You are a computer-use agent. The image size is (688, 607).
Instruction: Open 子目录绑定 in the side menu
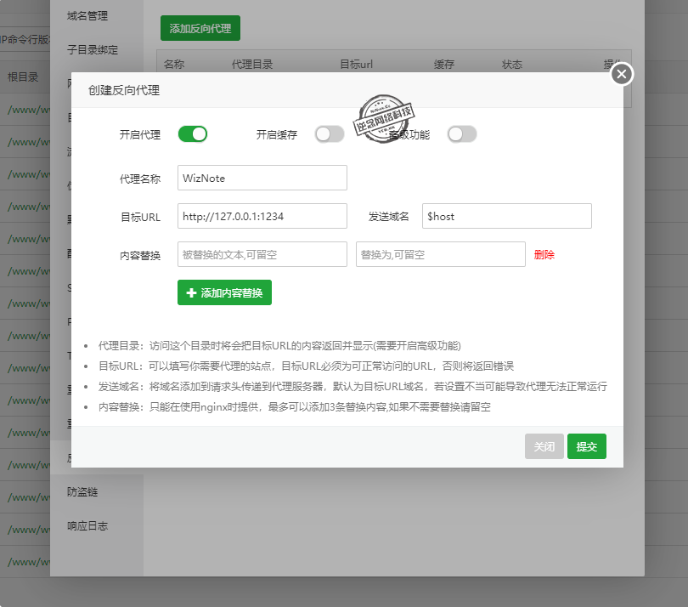point(93,50)
